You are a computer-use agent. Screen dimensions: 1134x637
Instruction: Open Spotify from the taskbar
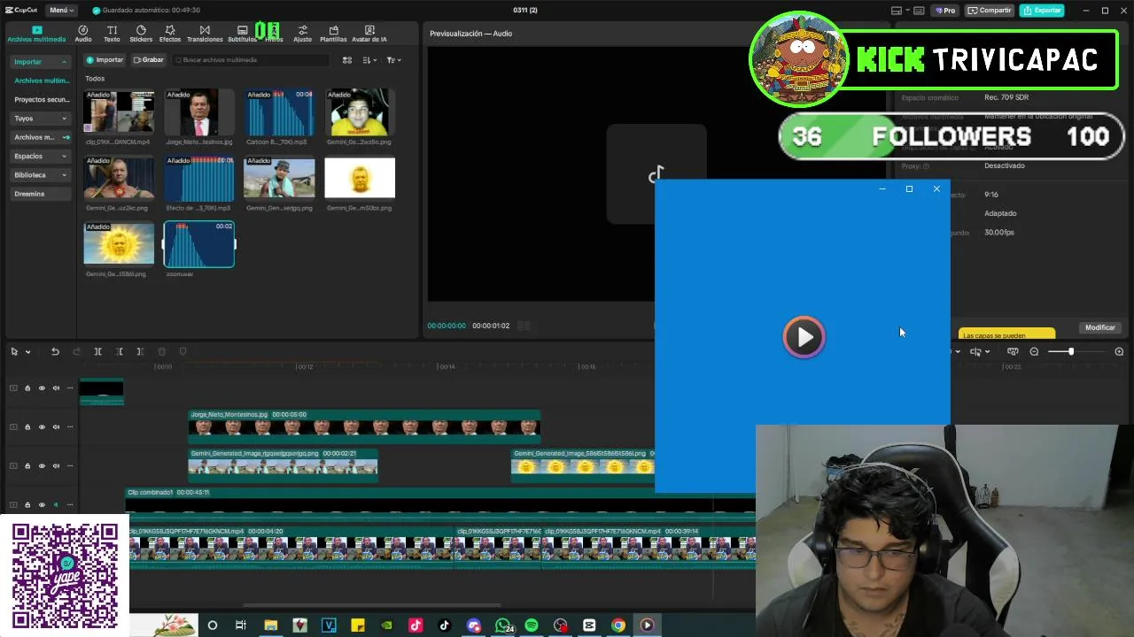click(x=532, y=625)
